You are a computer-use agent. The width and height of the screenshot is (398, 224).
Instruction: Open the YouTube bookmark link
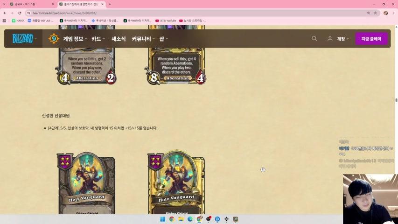[166, 21]
